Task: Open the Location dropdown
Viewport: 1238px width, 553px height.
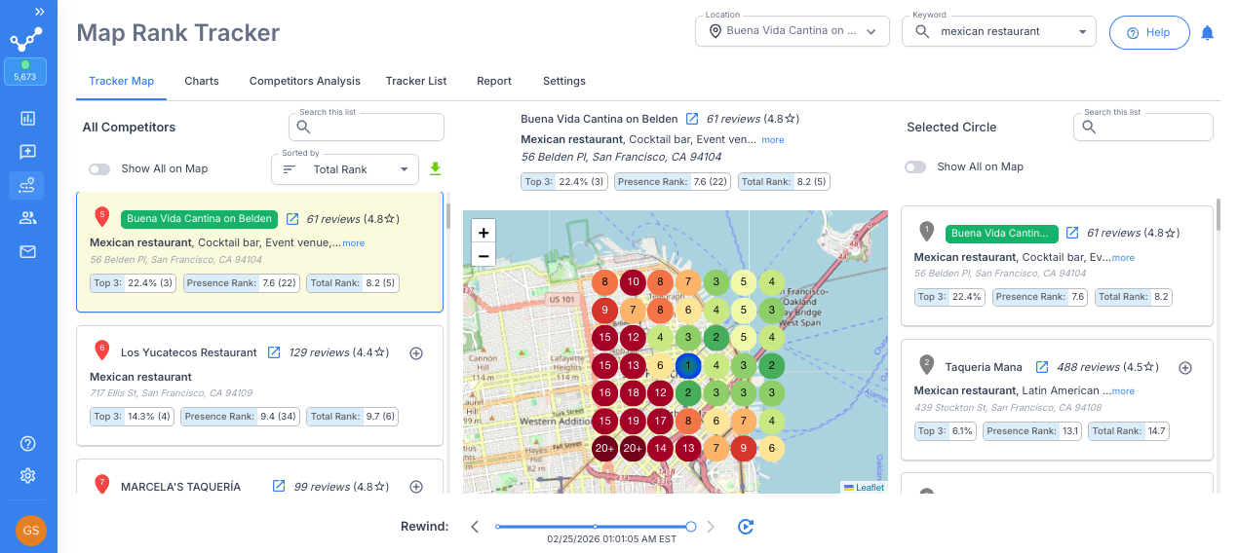Action: tap(793, 31)
